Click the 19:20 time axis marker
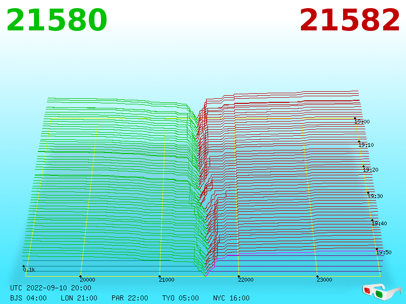The image size is (406, 304). click(370, 170)
